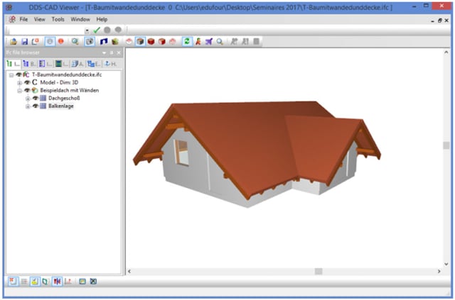Pin the Ifc file browser panel

[x=112, y=52]
